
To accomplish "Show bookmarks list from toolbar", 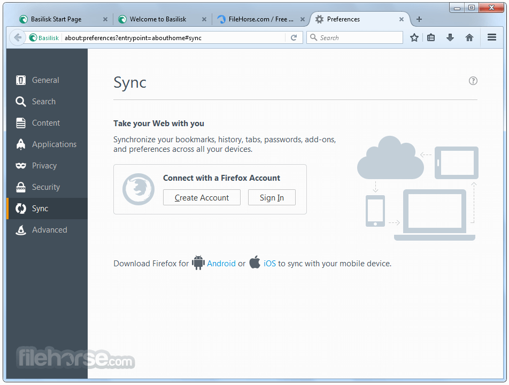I will click(431, 37).
